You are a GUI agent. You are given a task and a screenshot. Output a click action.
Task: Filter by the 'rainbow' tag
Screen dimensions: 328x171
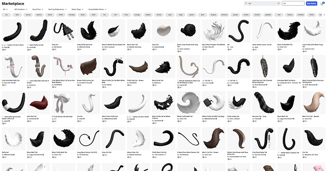(x=301, y=15)
